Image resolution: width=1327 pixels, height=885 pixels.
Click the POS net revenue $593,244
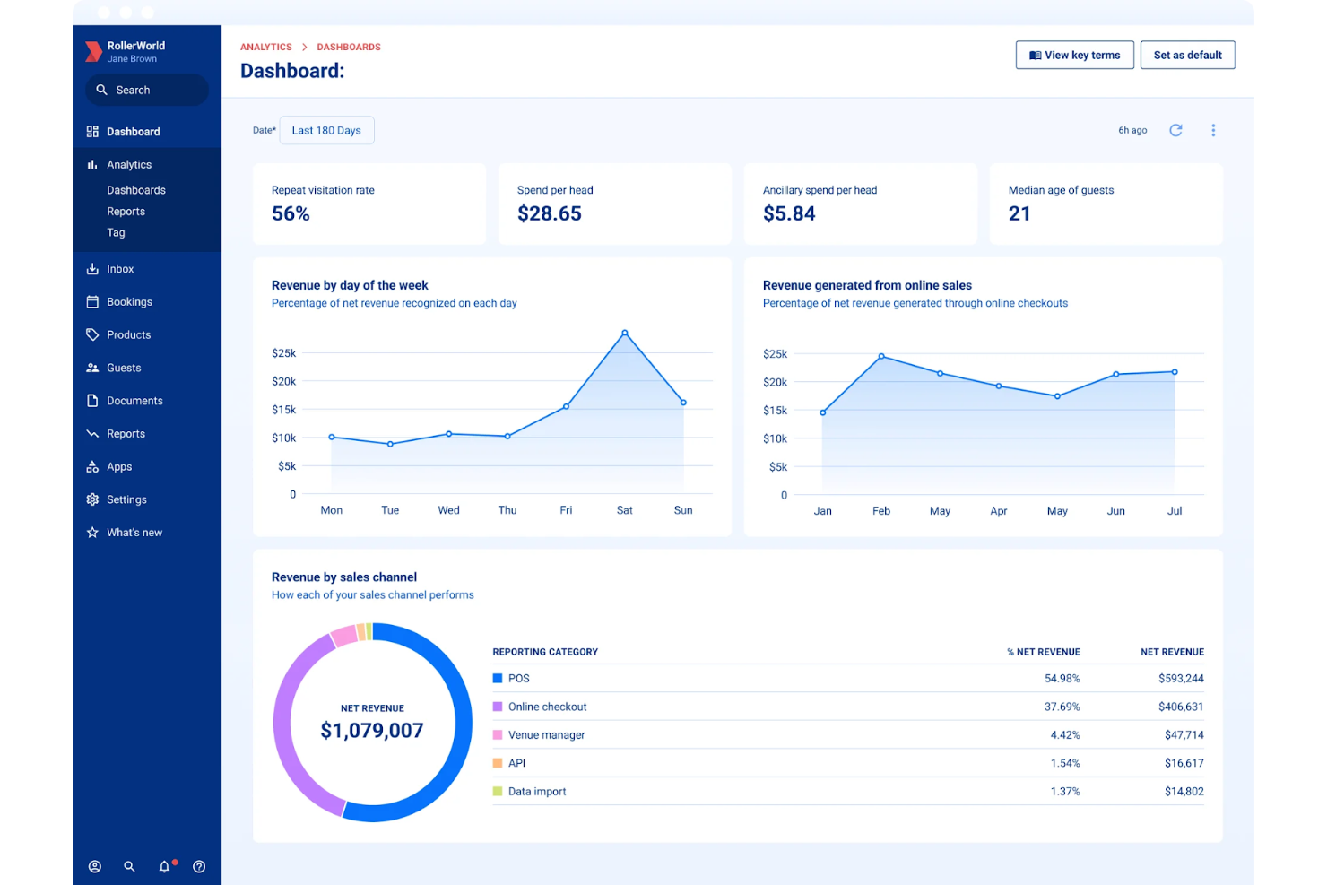tap(1181, 679)
